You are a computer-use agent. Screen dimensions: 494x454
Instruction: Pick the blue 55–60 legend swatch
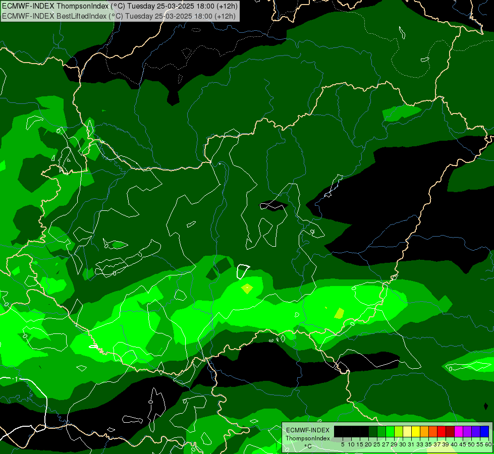[484, 431]
